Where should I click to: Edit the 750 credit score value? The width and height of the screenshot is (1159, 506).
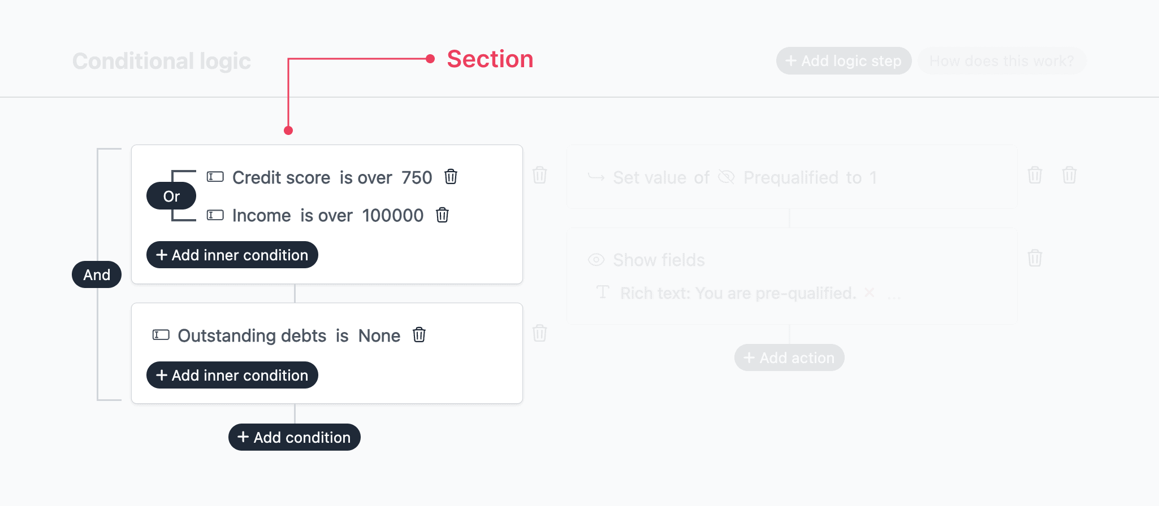coord(417,177)
